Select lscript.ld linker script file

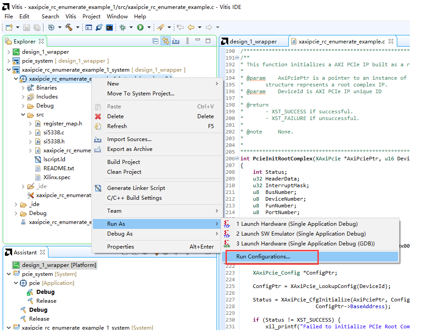pyautogui.click(x=54, y=159)
